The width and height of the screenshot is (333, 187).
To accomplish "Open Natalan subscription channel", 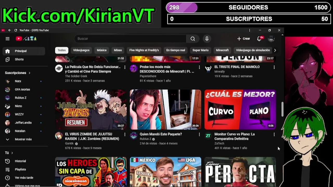I will coord(24,131).
